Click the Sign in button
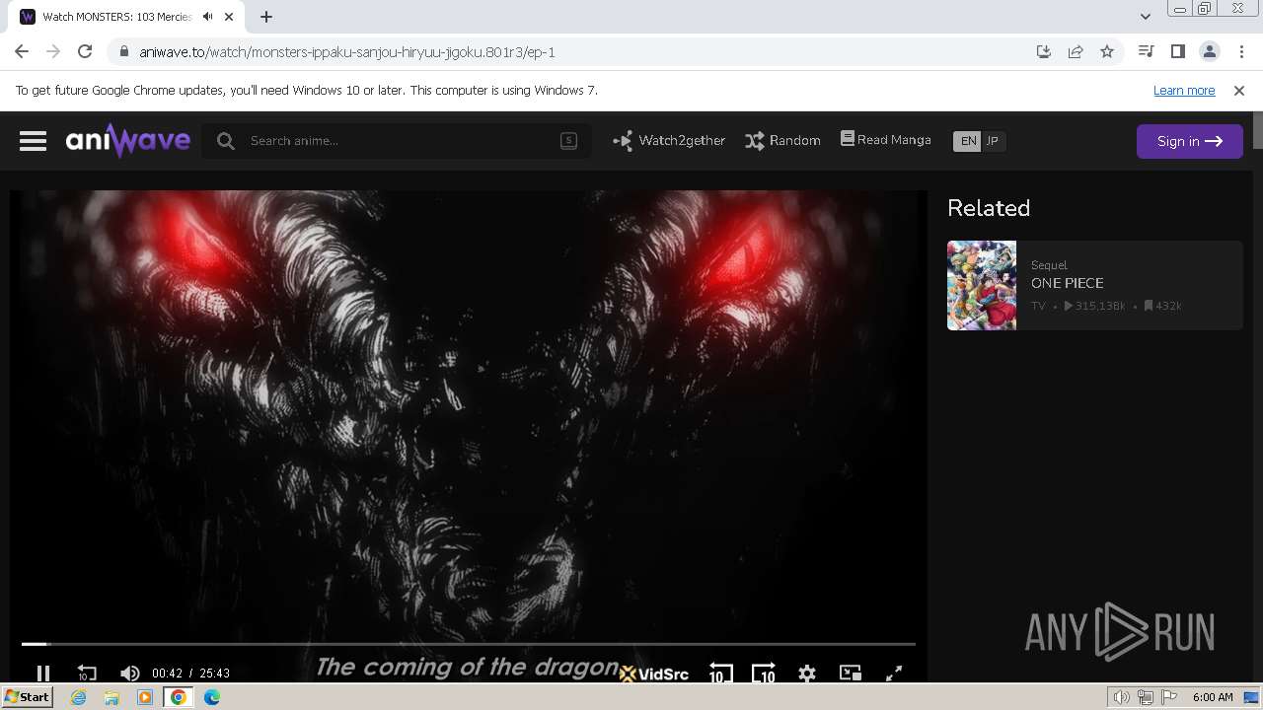The height and width of the screenshot is (710, 1263). click(x=1189, y=141)
